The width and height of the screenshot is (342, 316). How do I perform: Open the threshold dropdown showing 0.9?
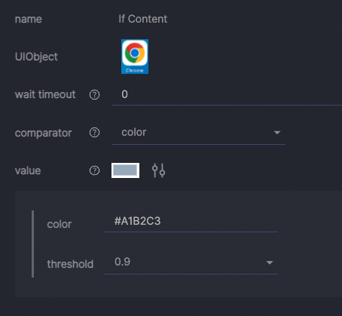tap(191, 262)
